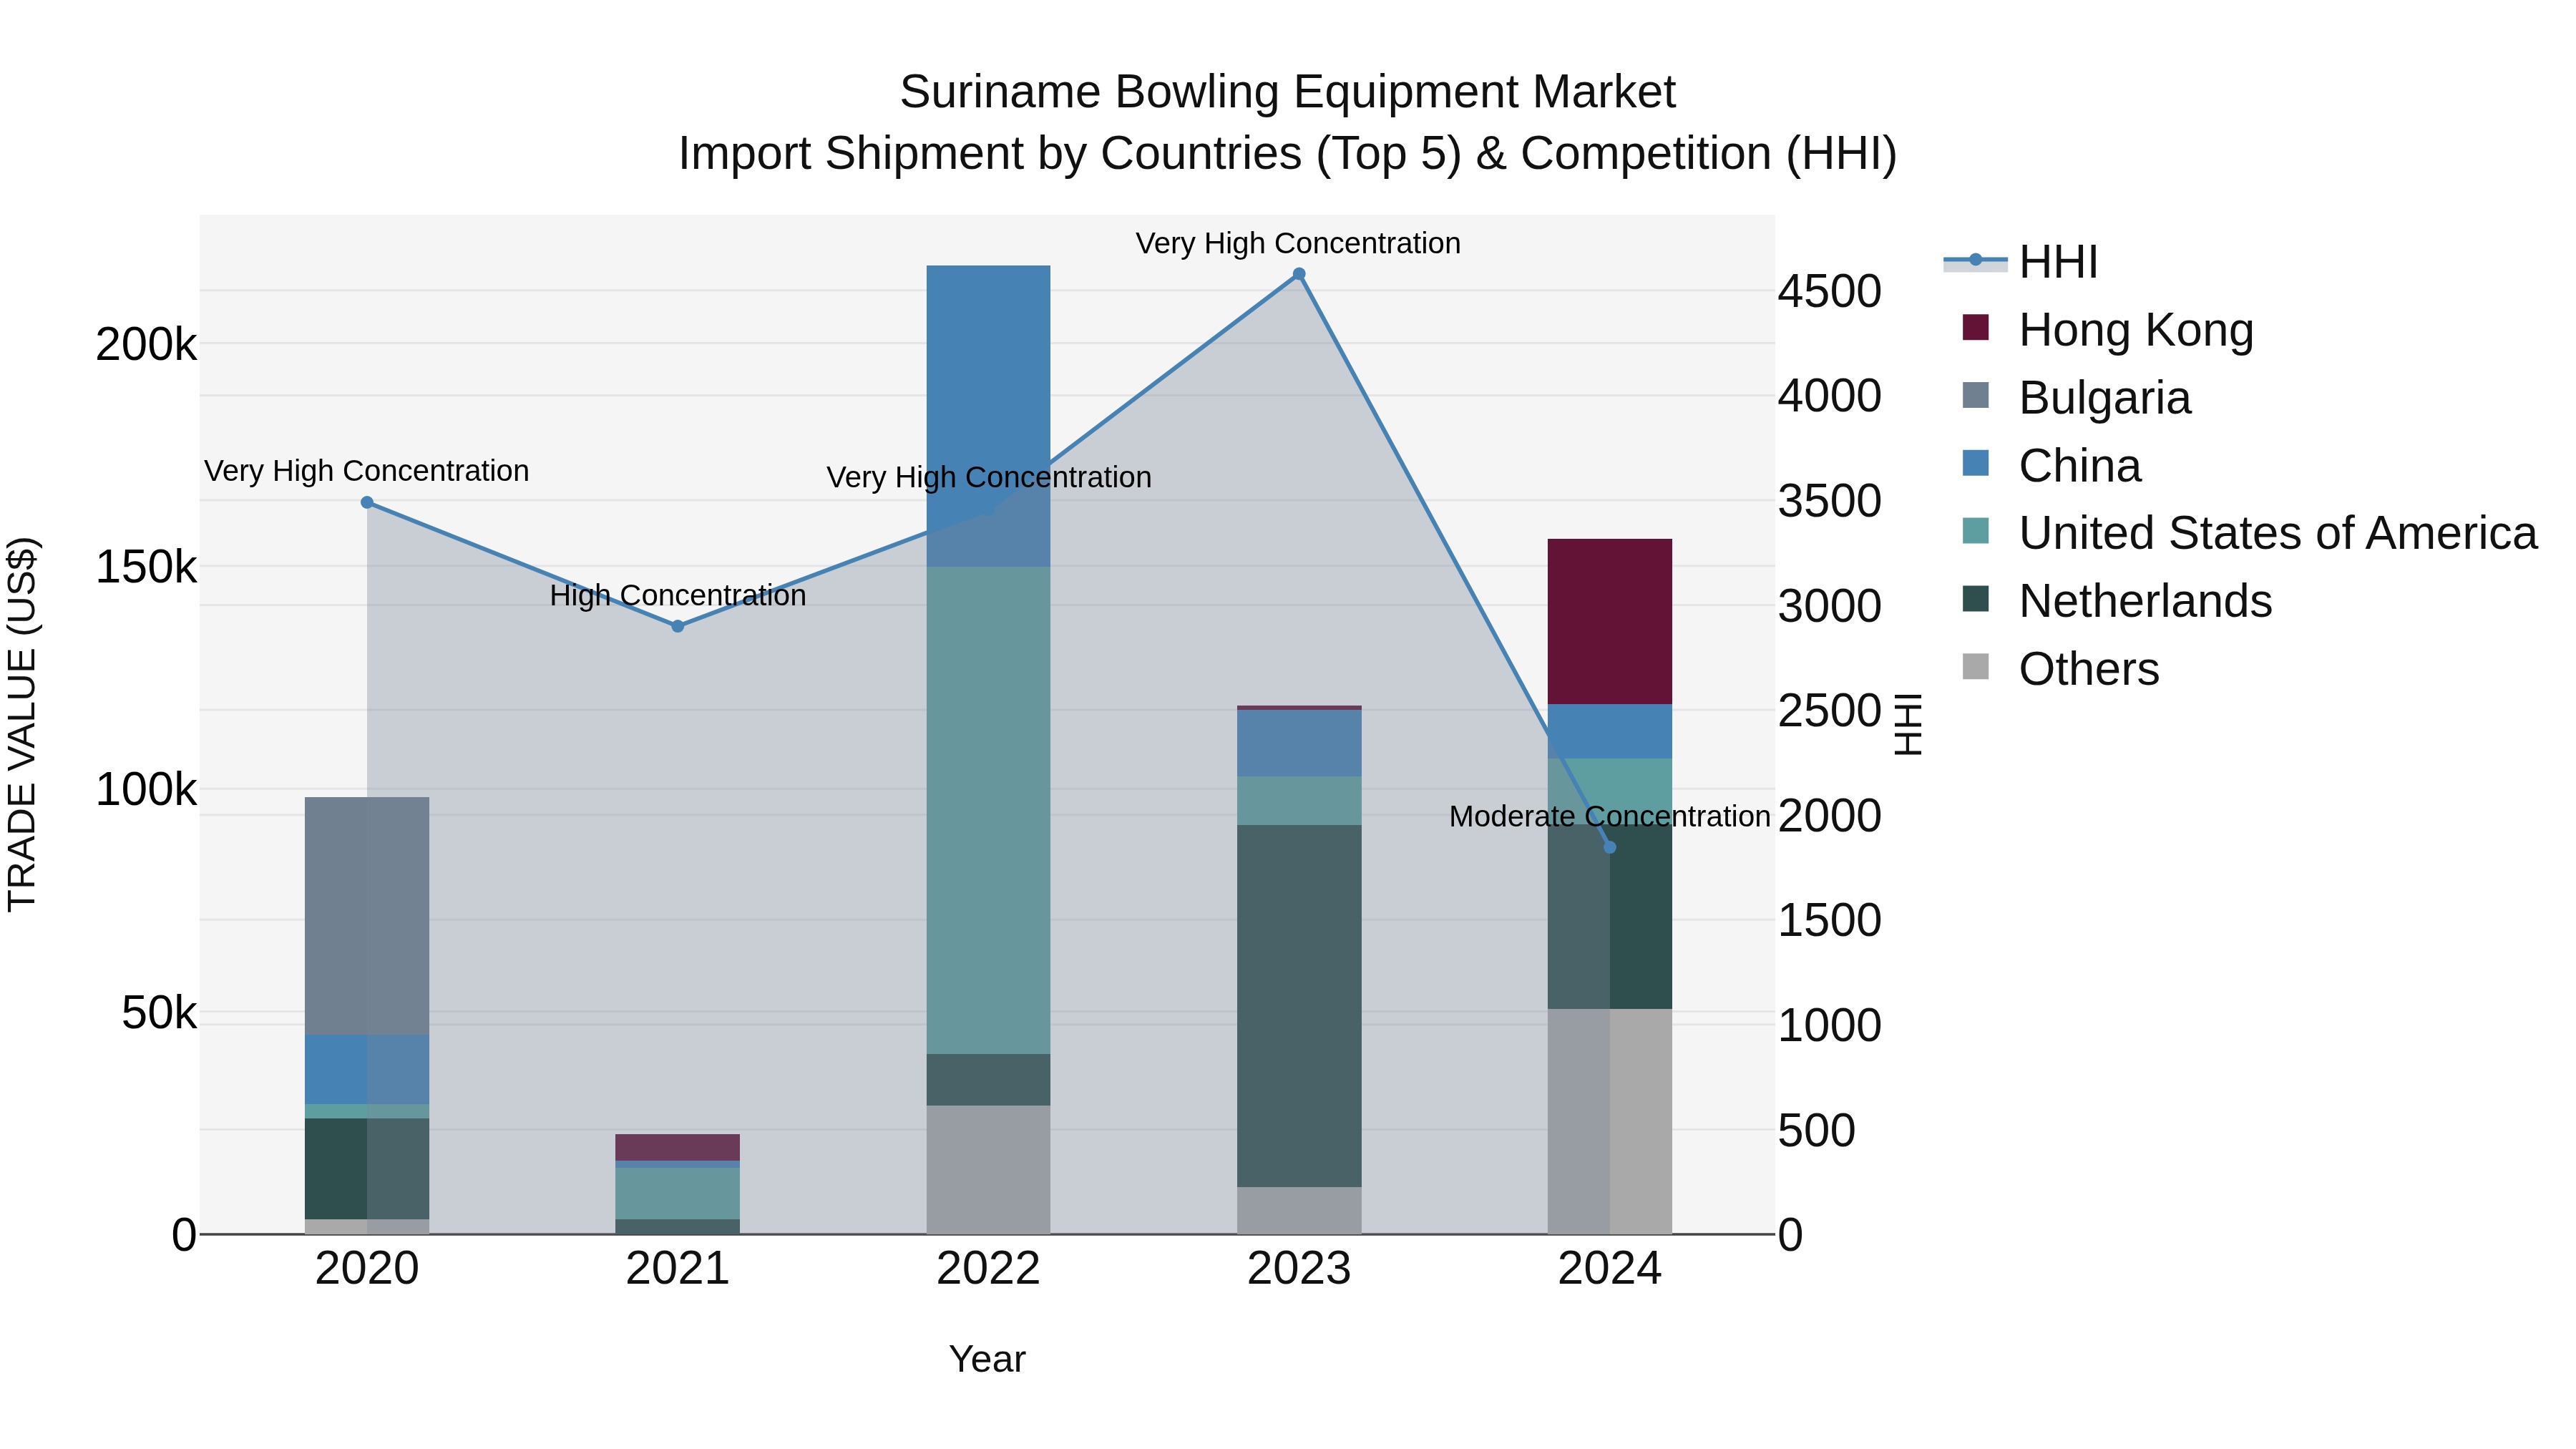Click the 2024 x-axis label

point(1610,1269)
